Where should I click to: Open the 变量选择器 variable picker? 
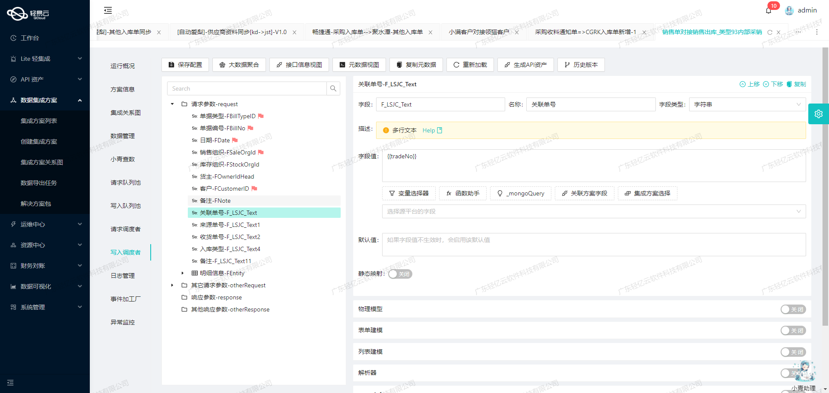[x=409, y=193]
